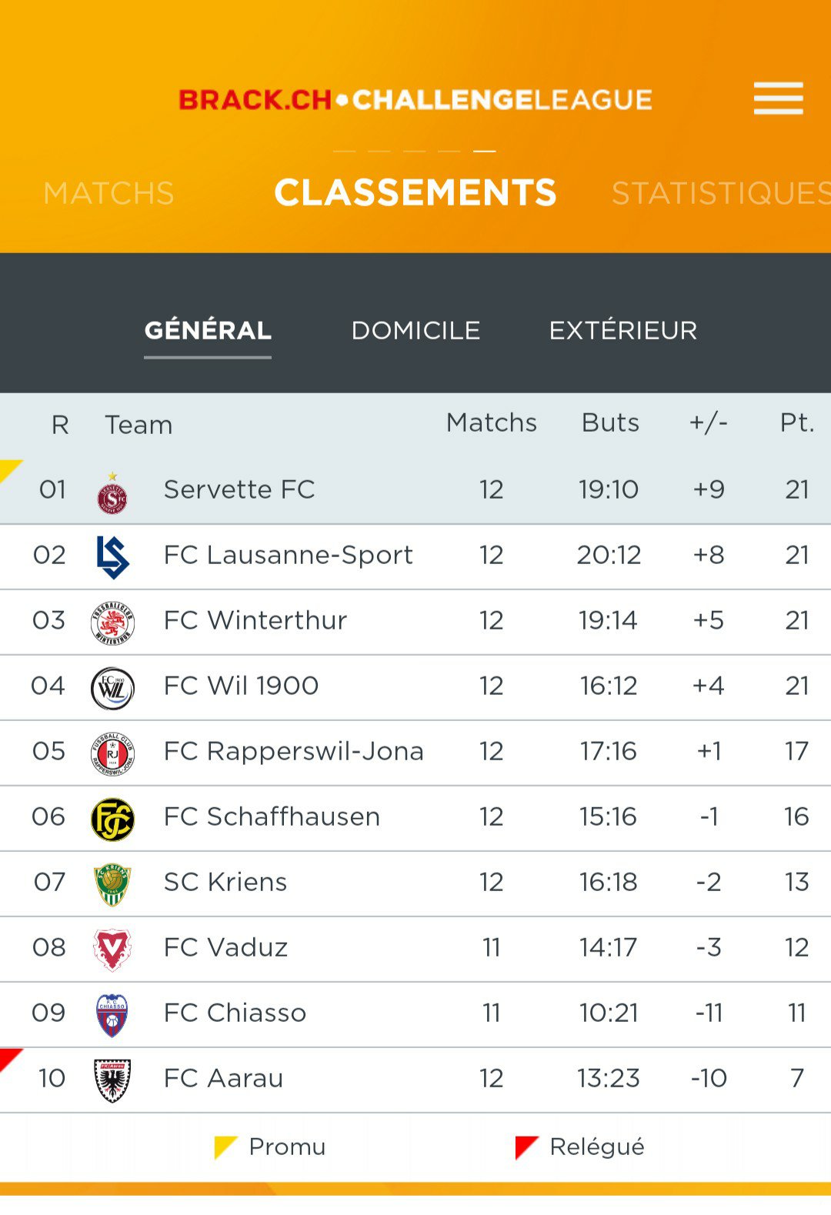Switch to the Matchs tab
Screen dimensions: 831x1215
pyautogui.click(x=108, y=193)
